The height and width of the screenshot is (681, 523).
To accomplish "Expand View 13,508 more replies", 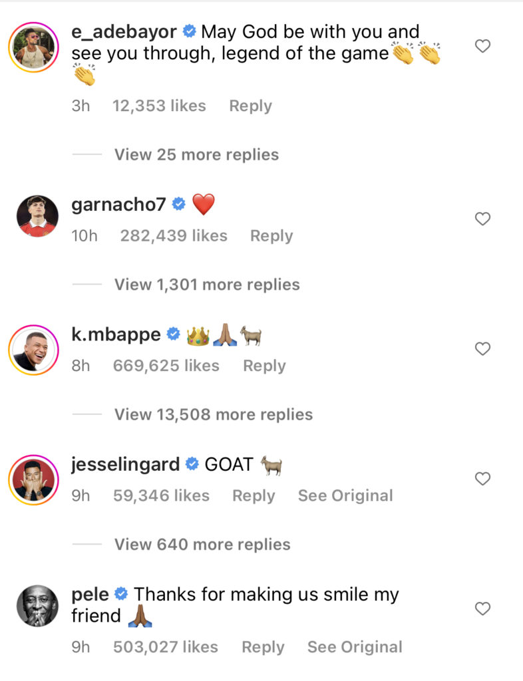I will point(214,414).
